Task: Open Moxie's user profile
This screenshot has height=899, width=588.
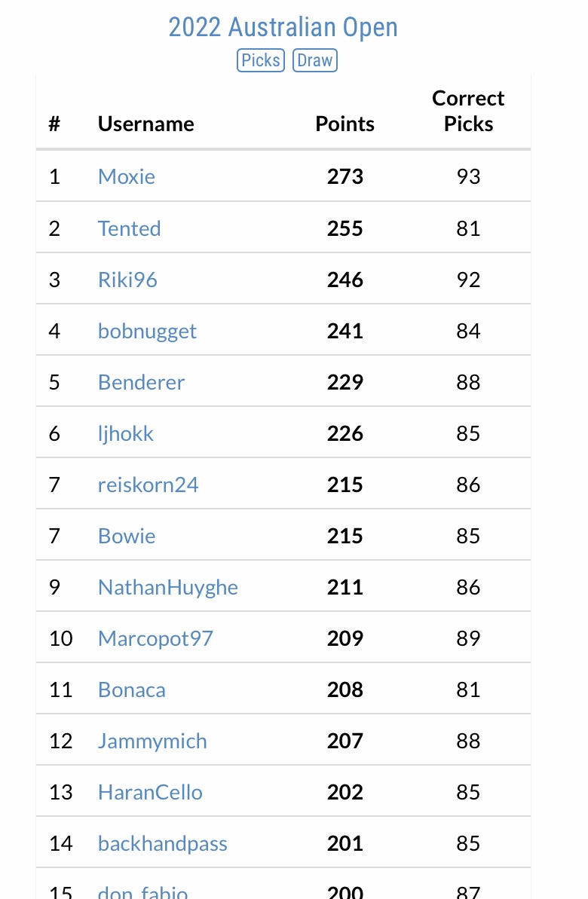Action: [127, 176]
